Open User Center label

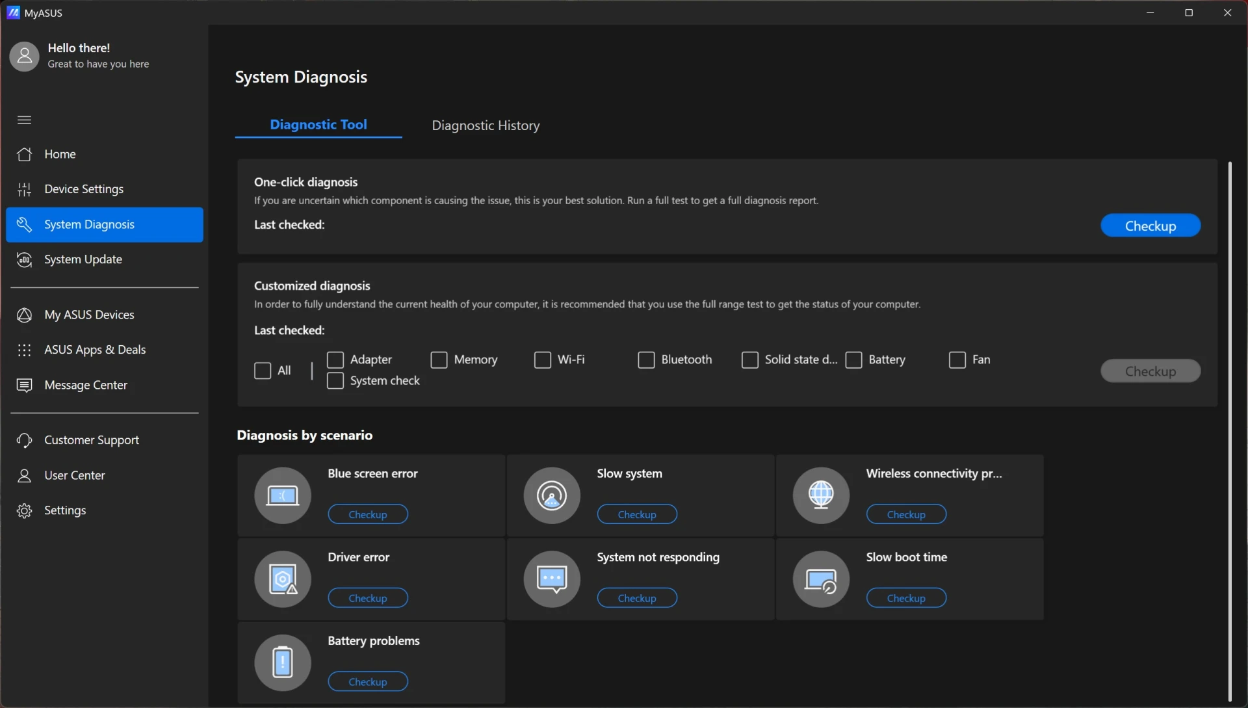[x=75, y=475]
